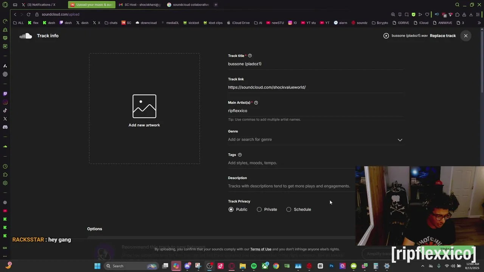Image resolution: width=484 pixels, height=272 pixels.
Task: Reload the SoundCloud upload page
Action: click(28, 14)
